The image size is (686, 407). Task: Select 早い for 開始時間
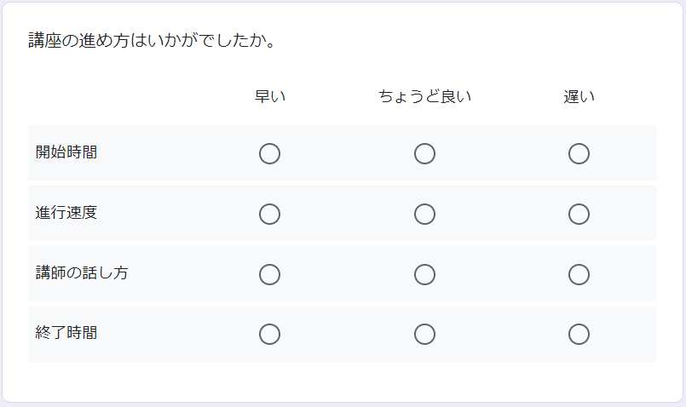tap(269, 153)
